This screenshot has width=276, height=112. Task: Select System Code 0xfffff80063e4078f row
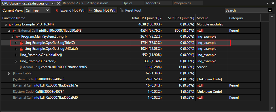coord(131,91)
